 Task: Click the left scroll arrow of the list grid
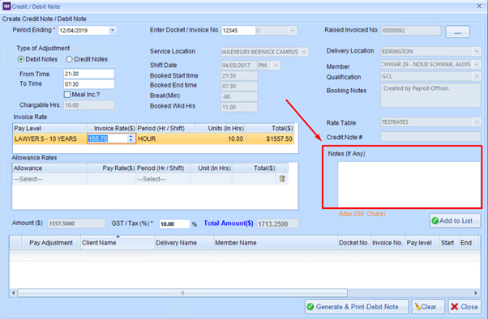coord(14,292)
